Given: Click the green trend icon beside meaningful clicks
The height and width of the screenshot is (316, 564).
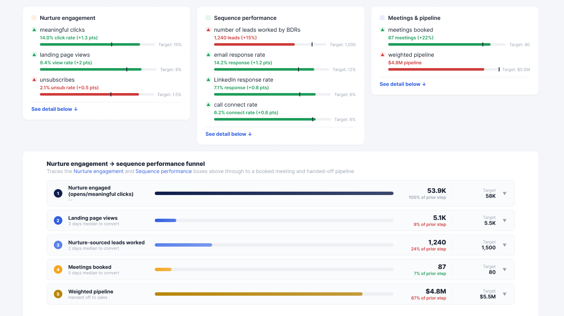Looking at the screenshot, I should click(34, 30).
